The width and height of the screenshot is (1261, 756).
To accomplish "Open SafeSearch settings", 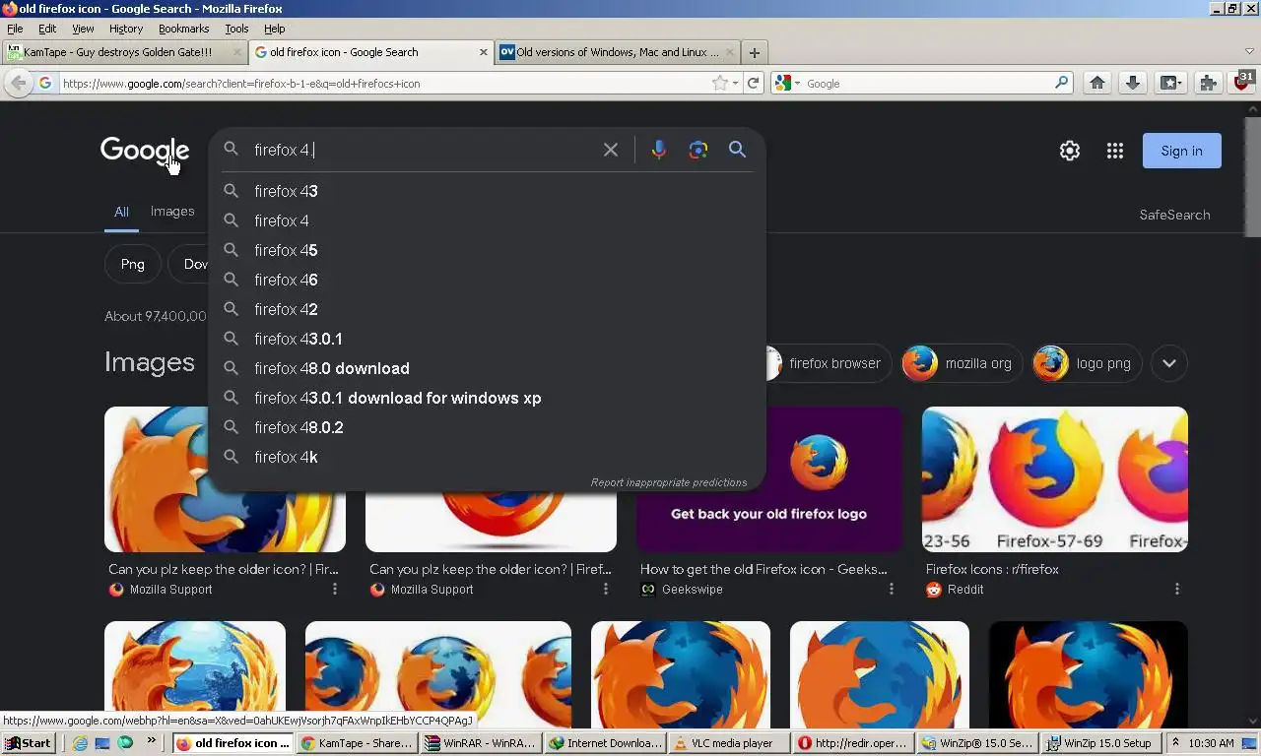I will (x=1174, y=215).
